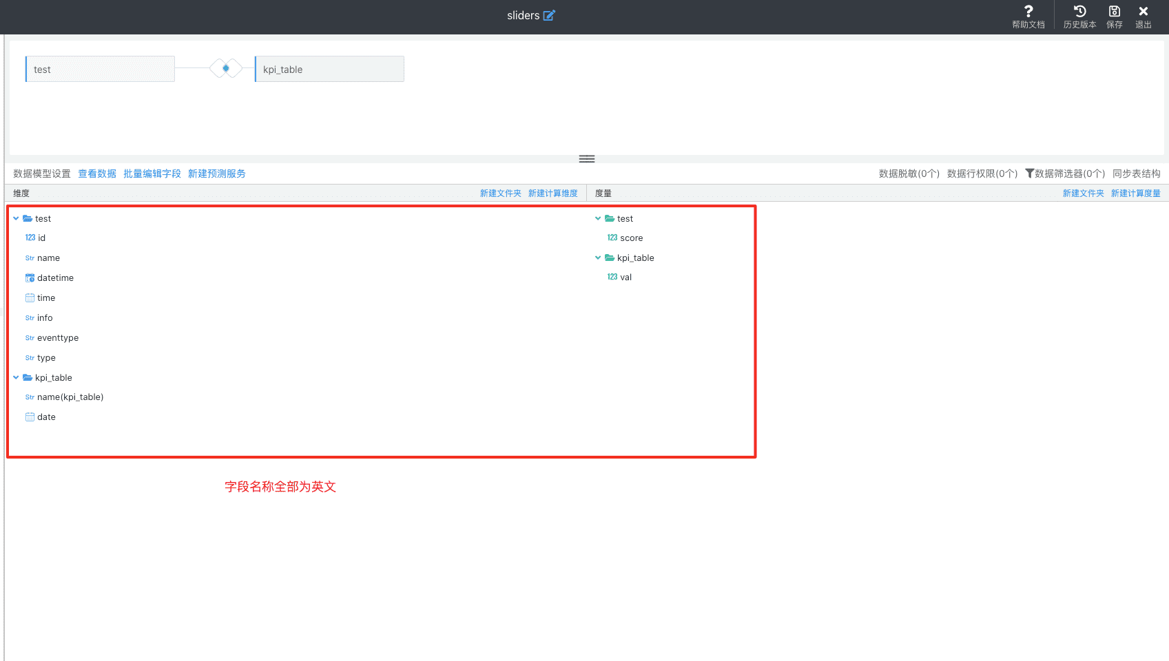Click the join diamond between test and kpi_table

[226, 68]
